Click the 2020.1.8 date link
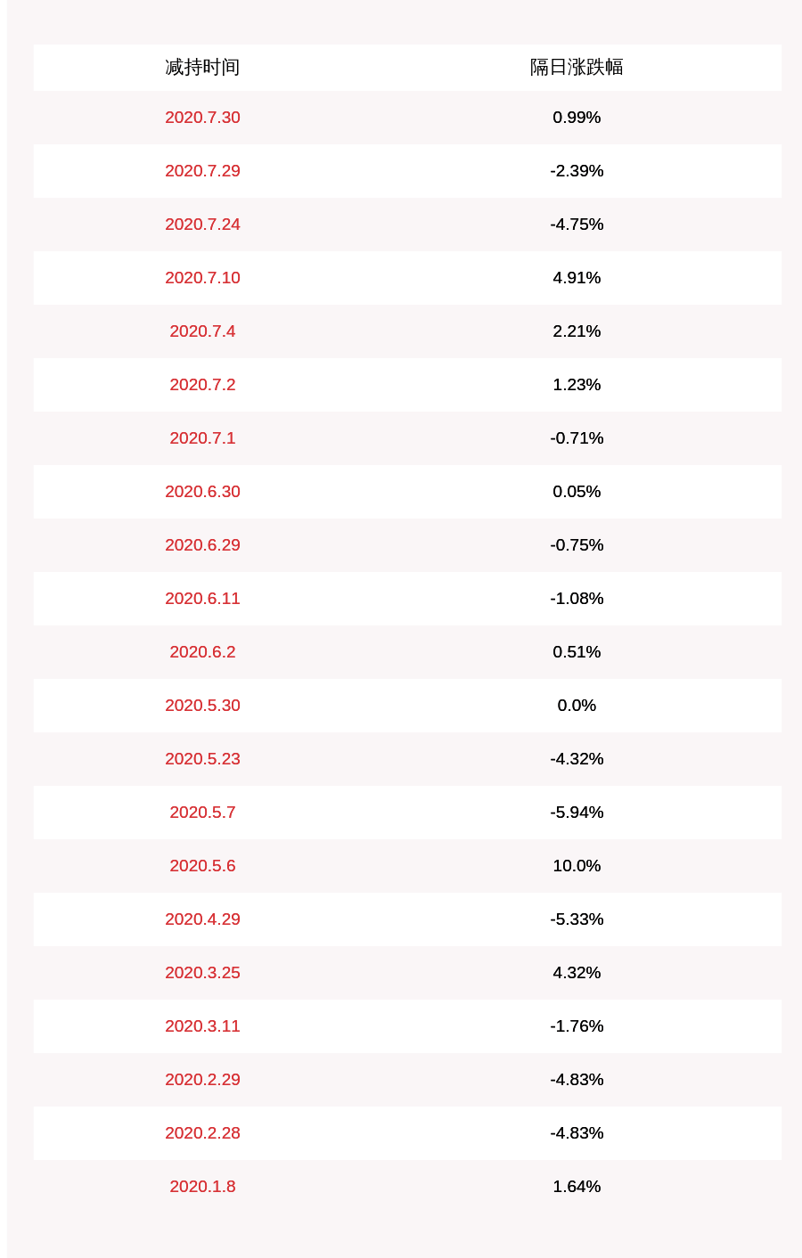802x1258 pixels. click(202, 1187)
